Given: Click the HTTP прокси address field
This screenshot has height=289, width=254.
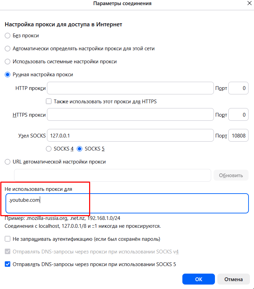Looking at the screenshot, I should (130, 88).
